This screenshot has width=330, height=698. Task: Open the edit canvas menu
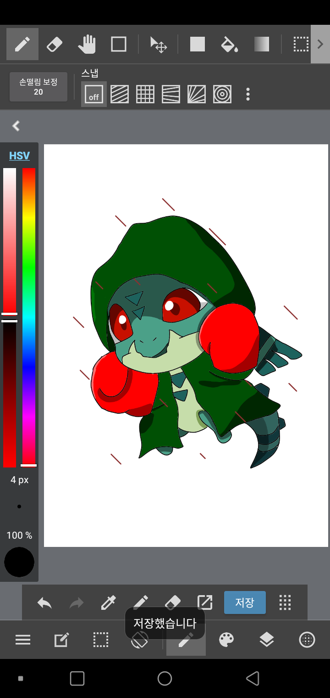[x=61, y=640]
